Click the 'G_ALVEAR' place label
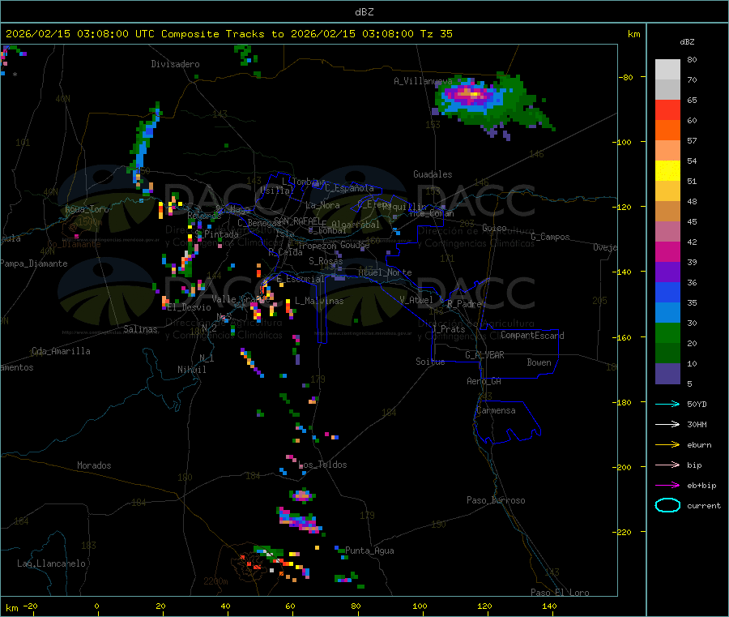Screen dimensions: 729x617 [x=484, y=355]
